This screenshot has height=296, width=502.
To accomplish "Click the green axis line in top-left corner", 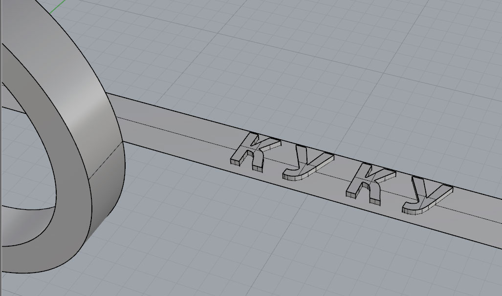I will 58,7.
